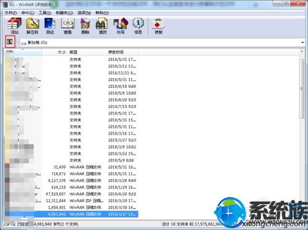Sort the list by the 修改时间 column header
The height and width of the screenshot is (230, 308).
click(x=122, y=52)
